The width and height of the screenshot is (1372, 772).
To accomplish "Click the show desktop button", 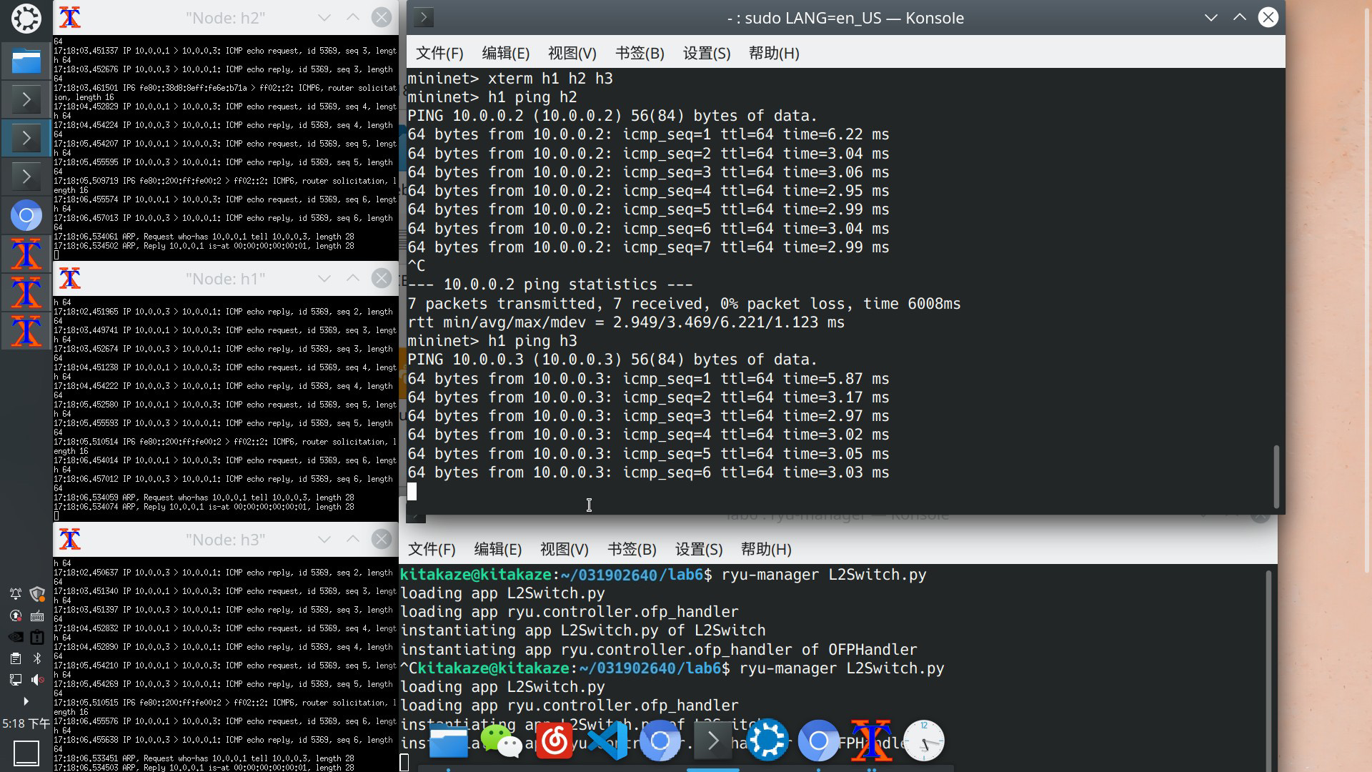I will tap(26, 753).
